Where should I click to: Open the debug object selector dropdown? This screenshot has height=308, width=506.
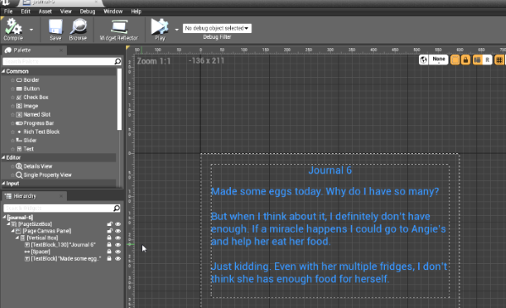217,29
